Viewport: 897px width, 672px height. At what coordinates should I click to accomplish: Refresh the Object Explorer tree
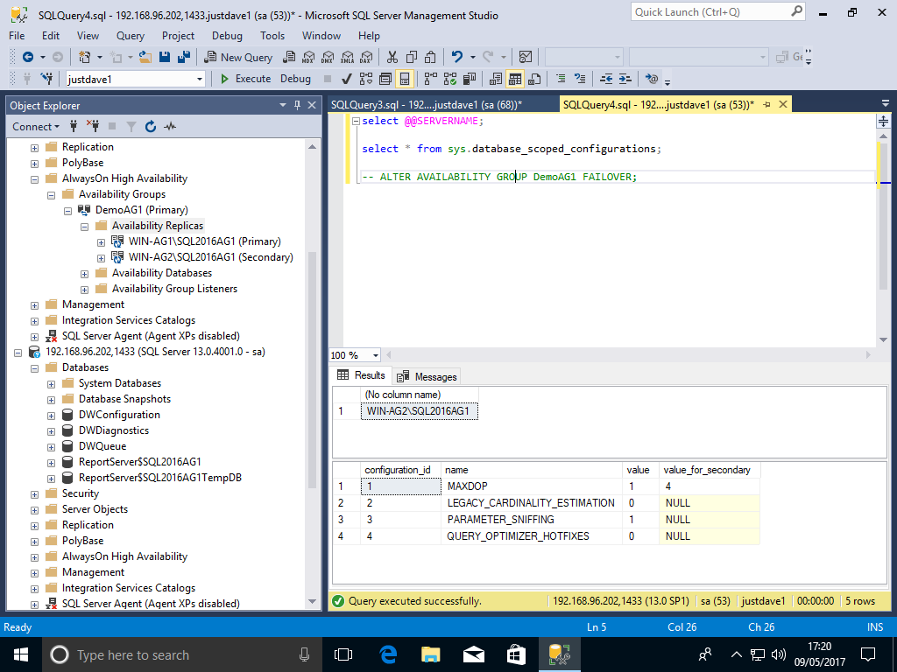[150, 127]
